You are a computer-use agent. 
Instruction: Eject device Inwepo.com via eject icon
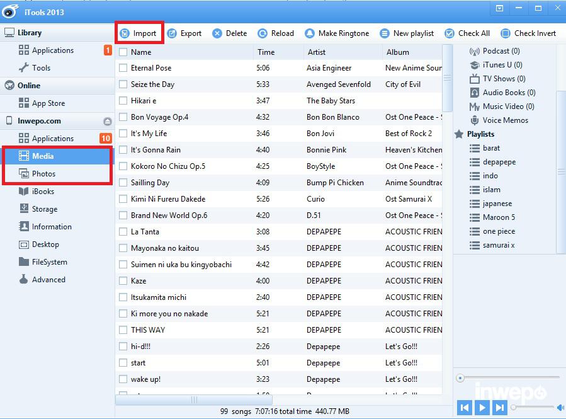107,122
